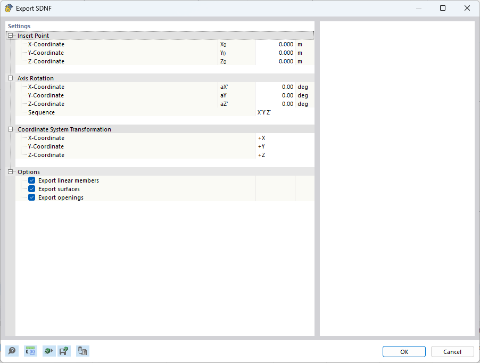Image resolution: width=480 pixels, height=363 pixels.
Task: Import settings from a saved file
Action: (x=48, y=351)
